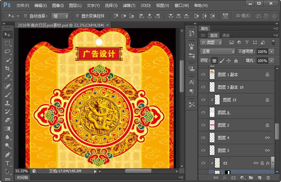281x182 pixels.
Task: Open the History panel icon
Action: pos(192,33)
